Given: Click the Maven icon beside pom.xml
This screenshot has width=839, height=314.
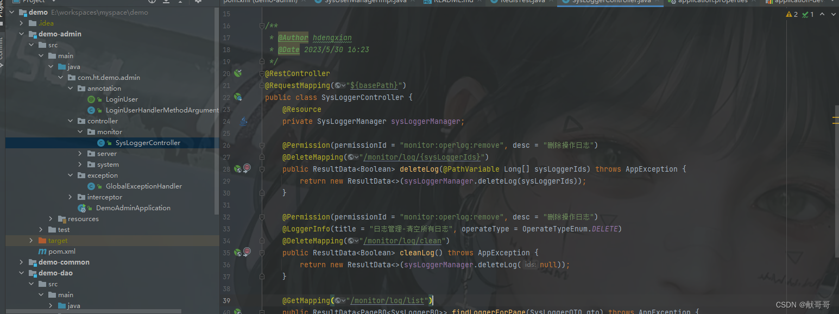Looking at the screenshot, I should (42, 252).
